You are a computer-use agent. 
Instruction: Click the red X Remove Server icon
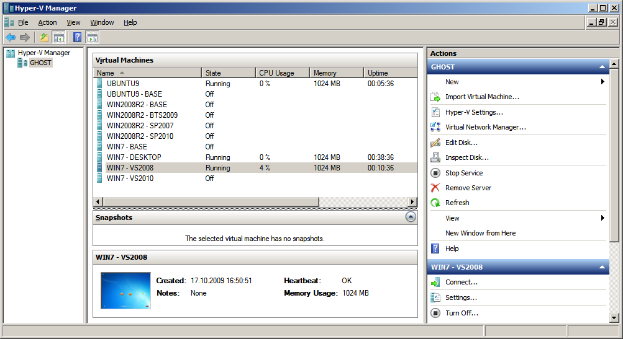pos(435,188)
